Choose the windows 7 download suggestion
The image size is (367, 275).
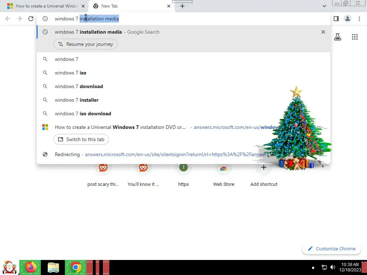click(x=183, y=86)
